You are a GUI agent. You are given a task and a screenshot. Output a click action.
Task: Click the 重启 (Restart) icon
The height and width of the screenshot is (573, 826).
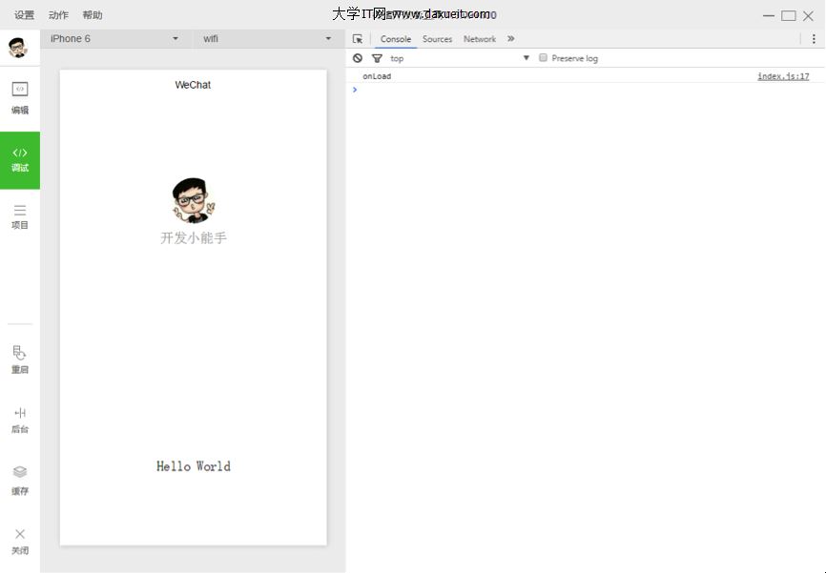20,358
